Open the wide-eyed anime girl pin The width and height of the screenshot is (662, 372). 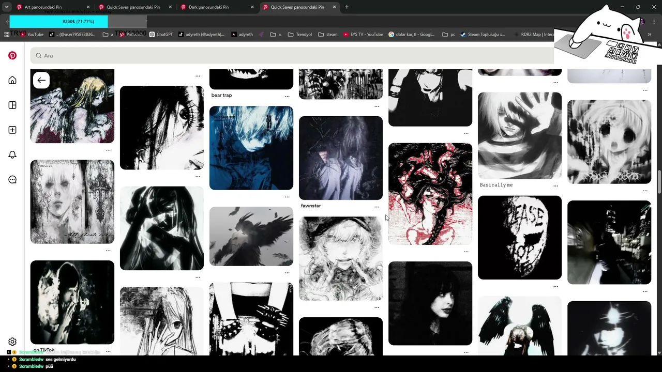tap(609, 142)
